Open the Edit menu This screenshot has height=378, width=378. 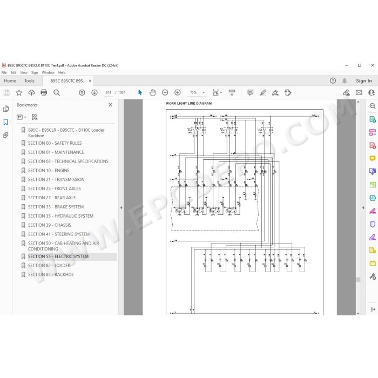pyautogui.click(x=13, y=72)
